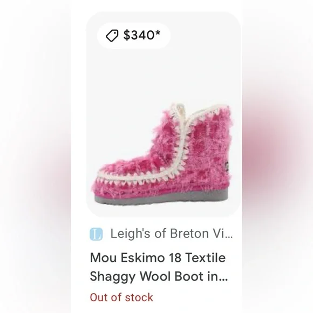Viewport: 313px width, 313px height.
Task: Click the red Out of stock label
Action: [121, 297]
